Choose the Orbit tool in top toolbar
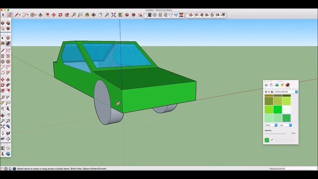This screenshot has width=318, height=179. 94,15
